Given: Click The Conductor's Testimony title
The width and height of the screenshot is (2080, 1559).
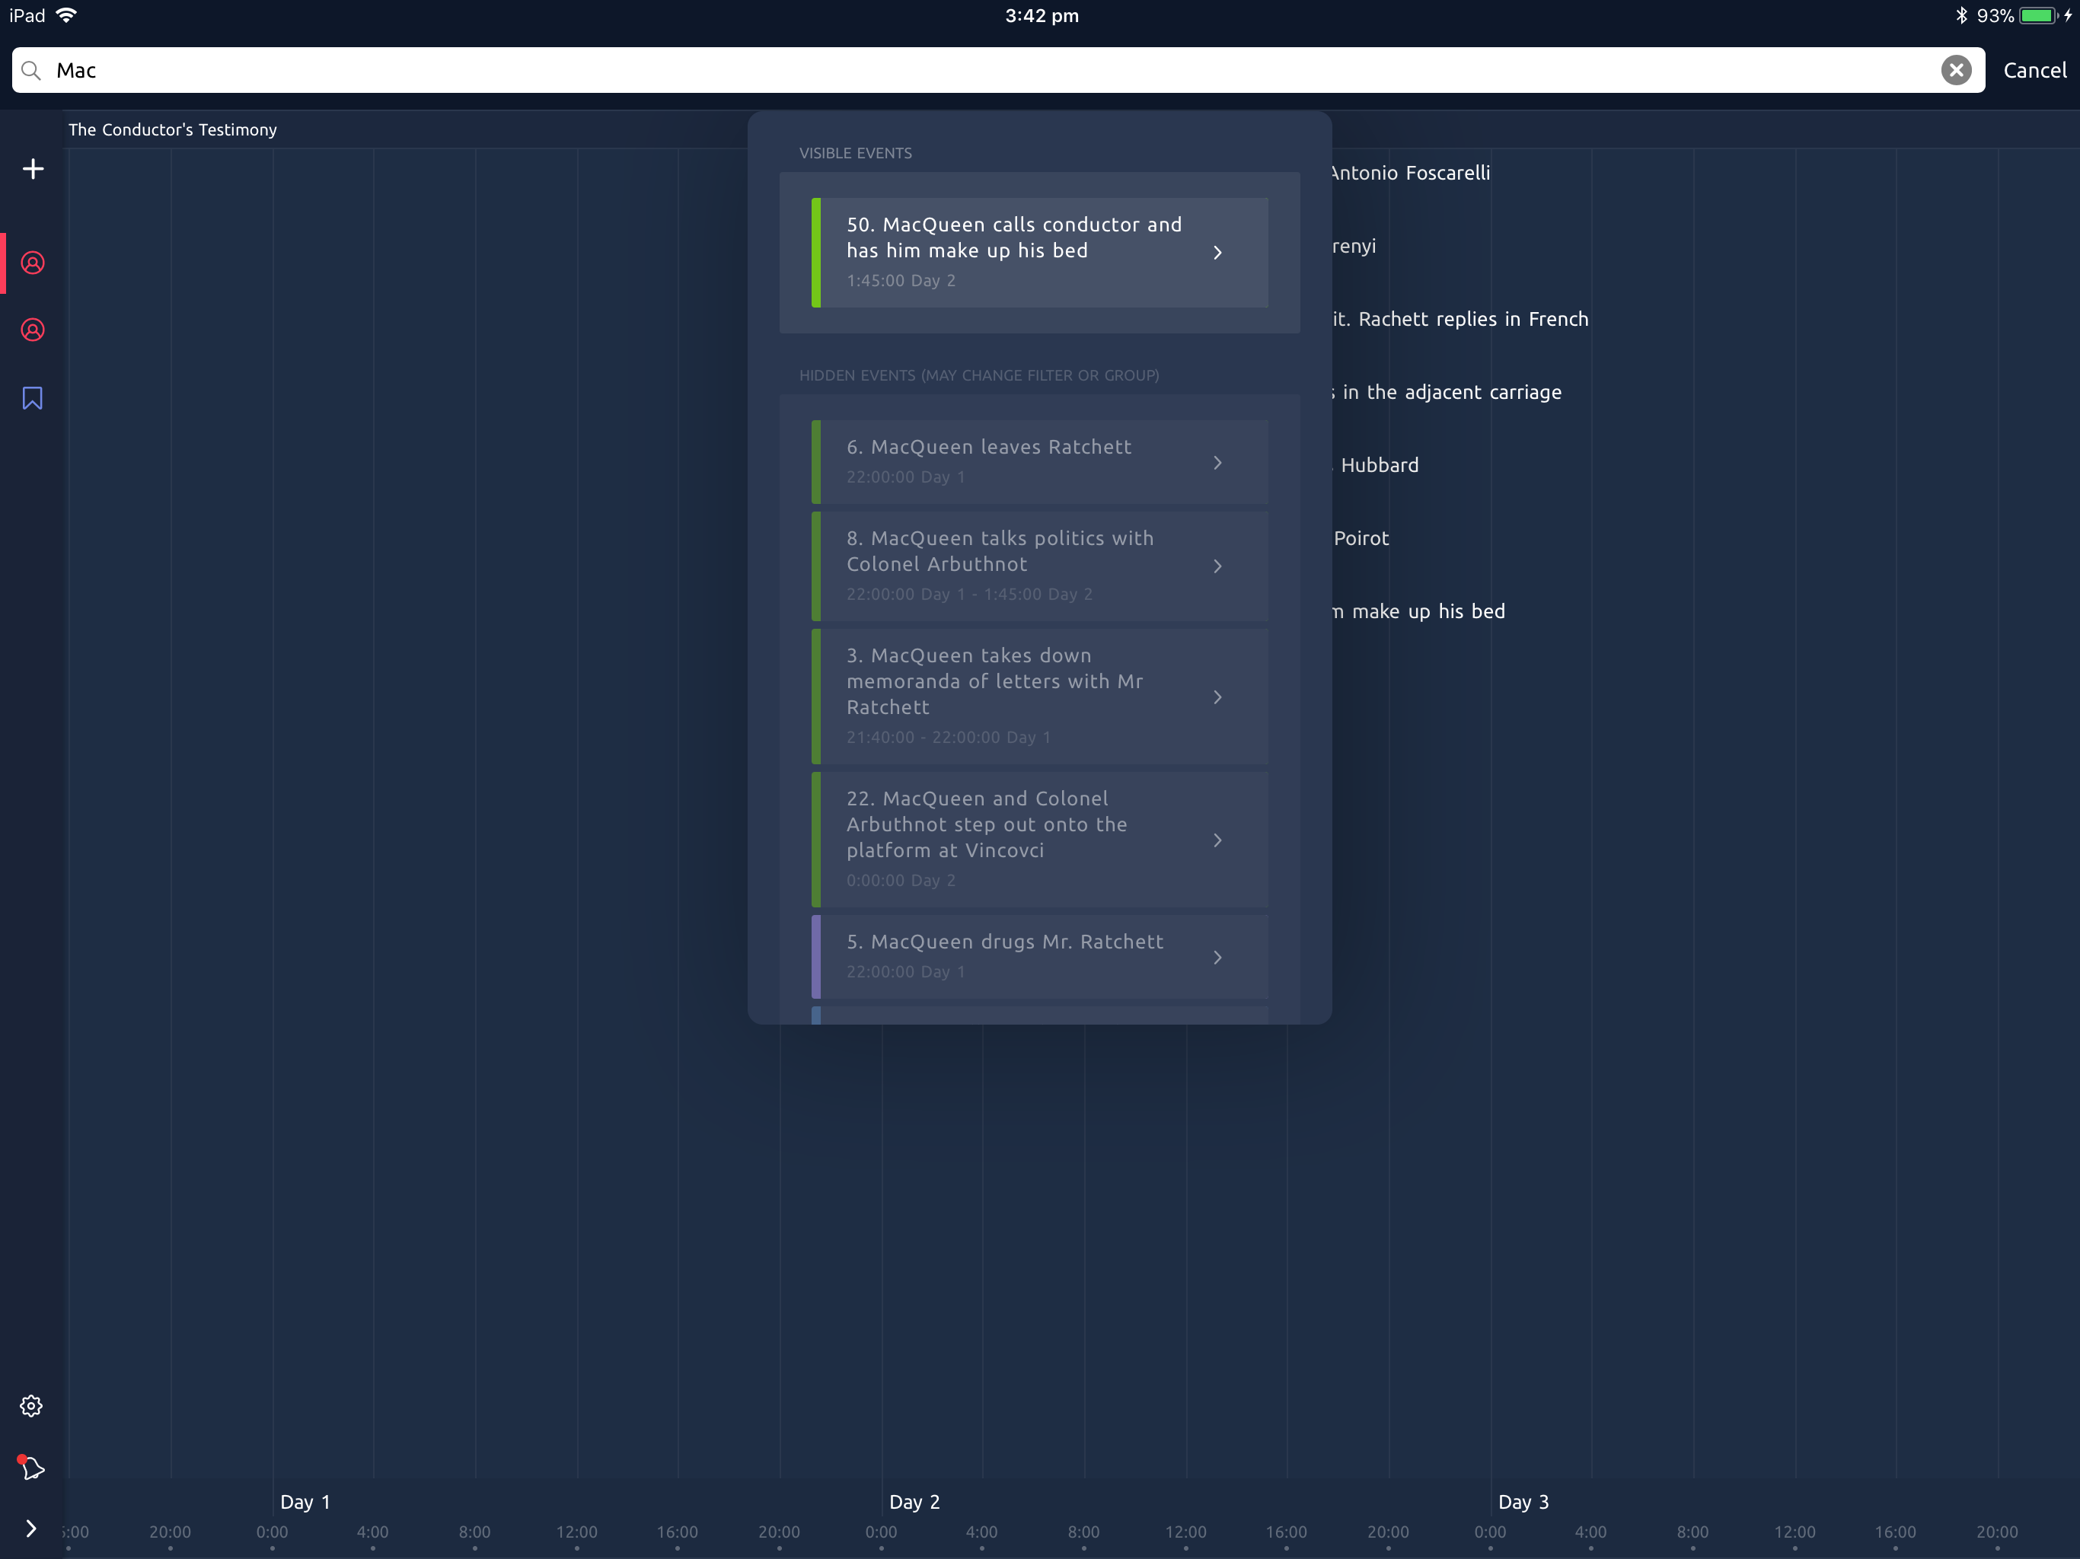Looking at the screenshot, I should (x=173, y=129).
